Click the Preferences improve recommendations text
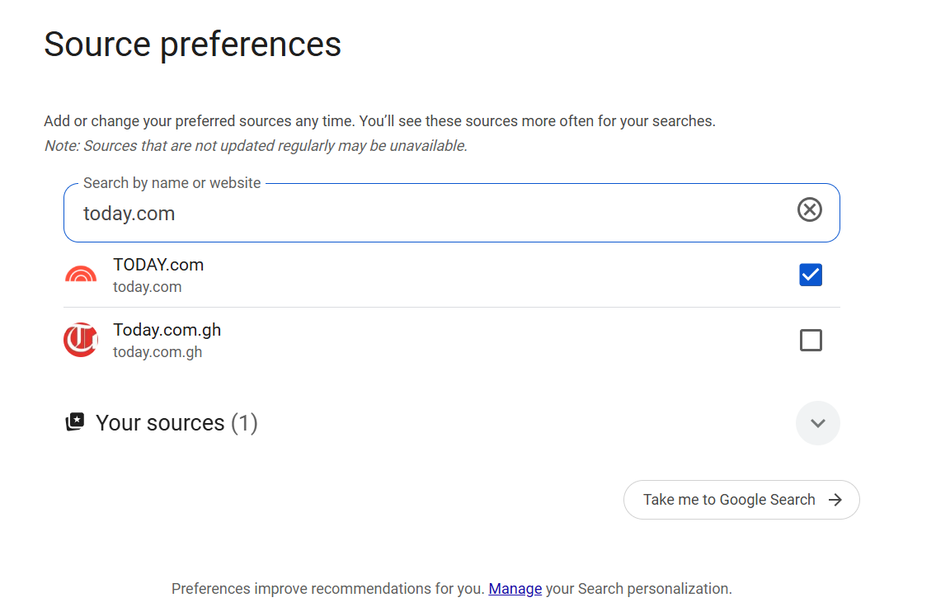Image resolution: width=936 pixels, height=607 pixels. coord(327,589)
